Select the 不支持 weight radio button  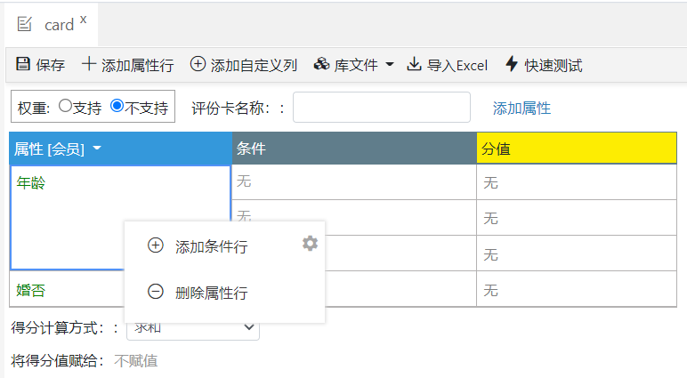tap(117, 106)
